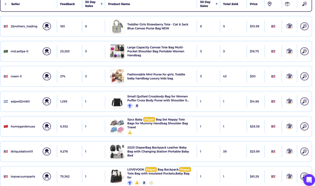
Task: Open the chat widget button
Action: (x=309, y=180)
